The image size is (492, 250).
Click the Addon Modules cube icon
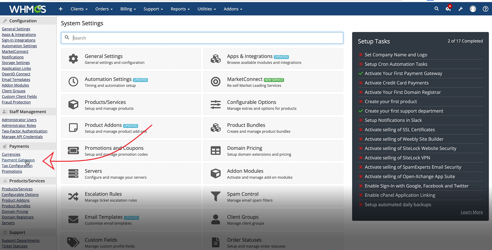coord(216,173)
